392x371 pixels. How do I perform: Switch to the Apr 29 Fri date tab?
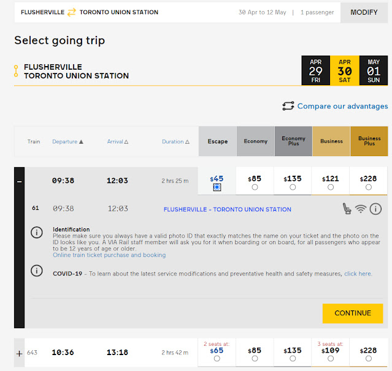315,71
